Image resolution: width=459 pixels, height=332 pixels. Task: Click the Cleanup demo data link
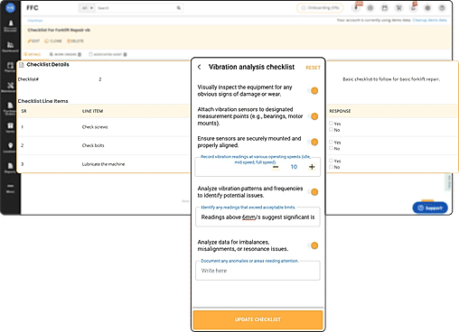pos(429,20)
